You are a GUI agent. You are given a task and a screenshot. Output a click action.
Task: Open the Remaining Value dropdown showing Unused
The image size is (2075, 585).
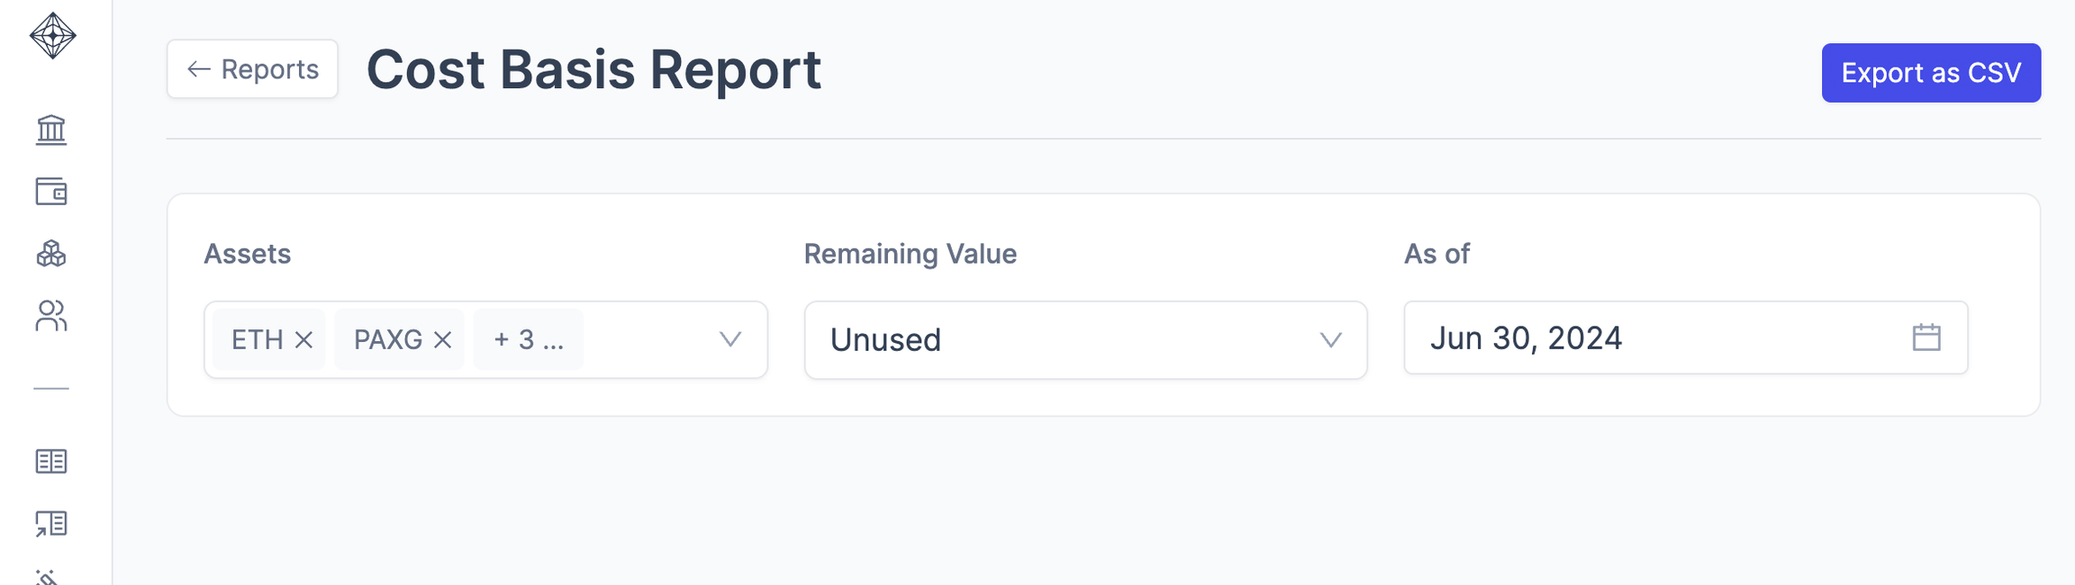(1084, 340)
